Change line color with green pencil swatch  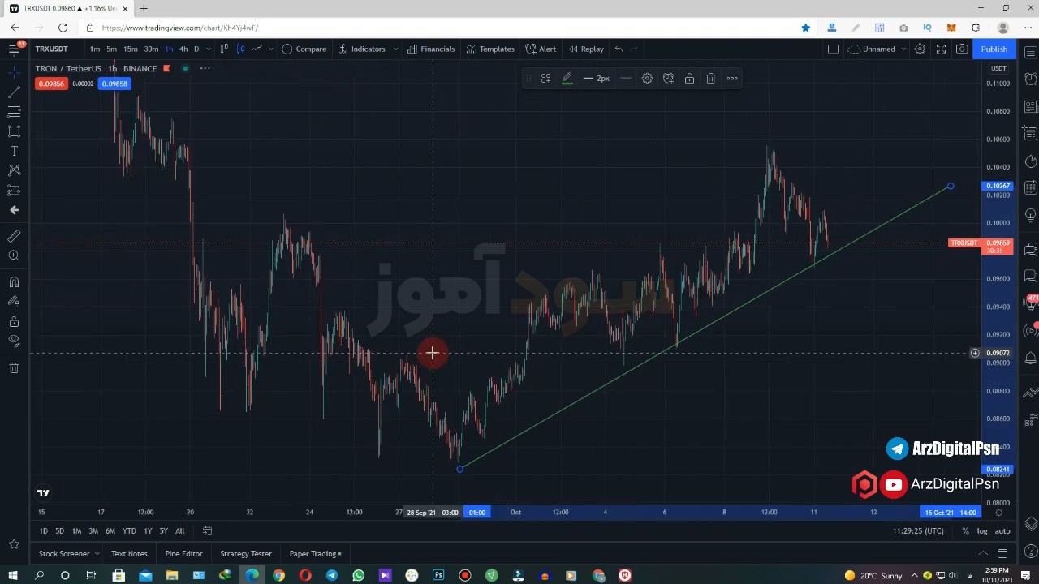click(x=567, y=79)
